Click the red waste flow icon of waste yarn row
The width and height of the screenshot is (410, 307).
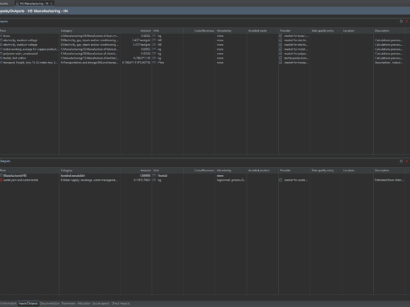2,180
